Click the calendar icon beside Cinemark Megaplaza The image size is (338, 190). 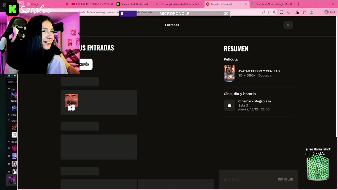coord(229,105)
